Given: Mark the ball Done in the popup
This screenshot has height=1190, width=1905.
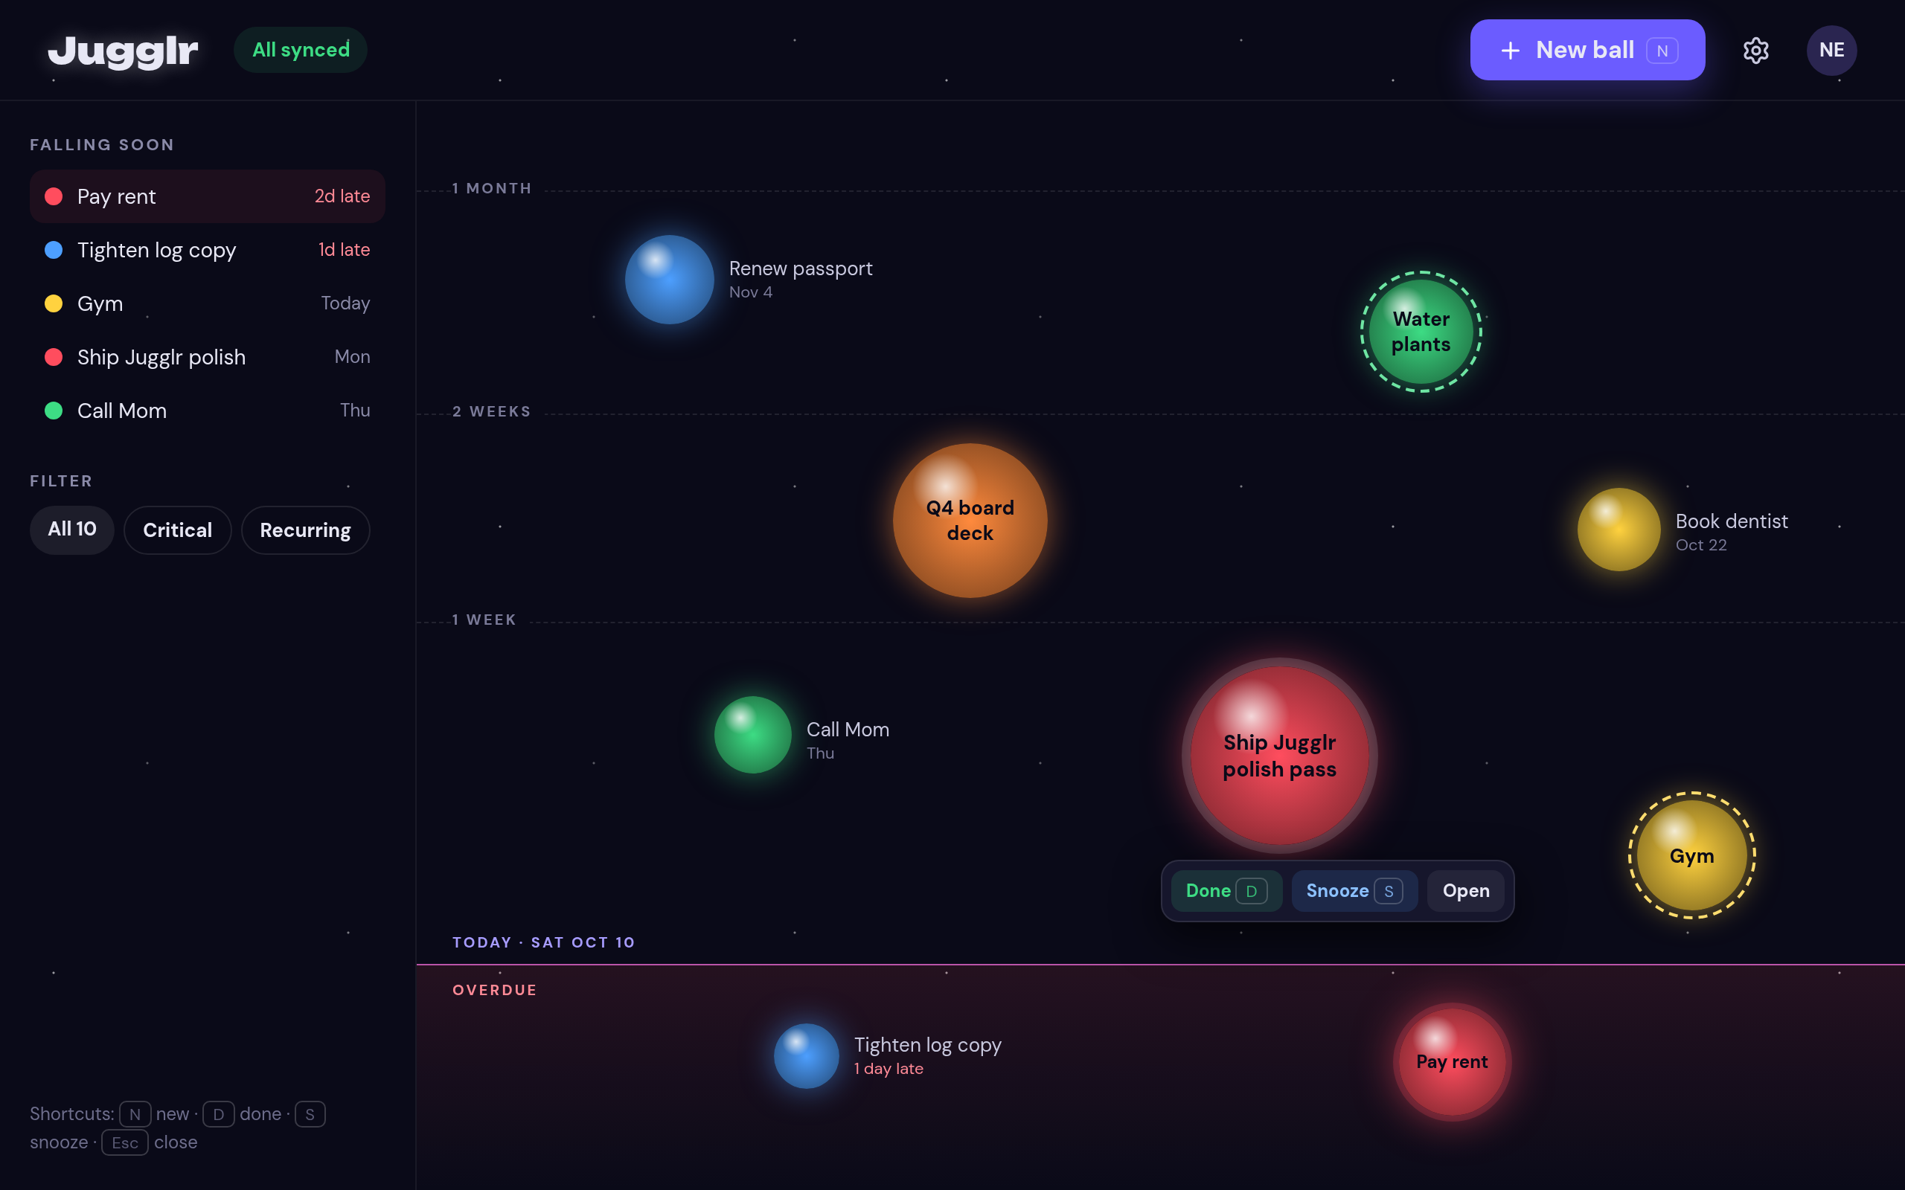Looking at the screenshot, I should coord(1226,891).
